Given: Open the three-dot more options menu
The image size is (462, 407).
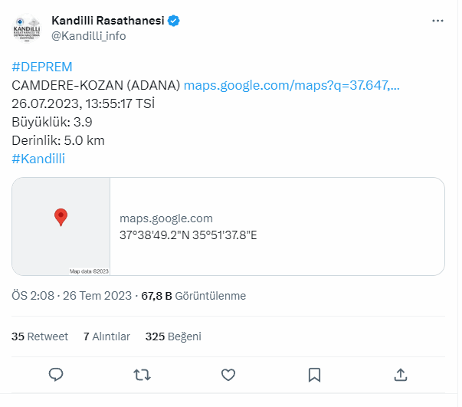Looking at the screenshot, I should point(437,21).
